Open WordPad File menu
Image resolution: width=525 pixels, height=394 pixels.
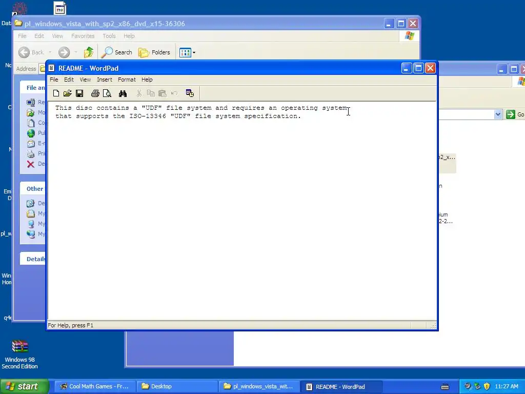click(x=54, y=80)
